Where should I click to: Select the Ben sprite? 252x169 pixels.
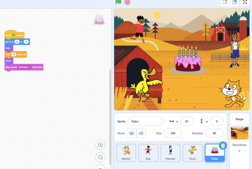coord(148,153)
